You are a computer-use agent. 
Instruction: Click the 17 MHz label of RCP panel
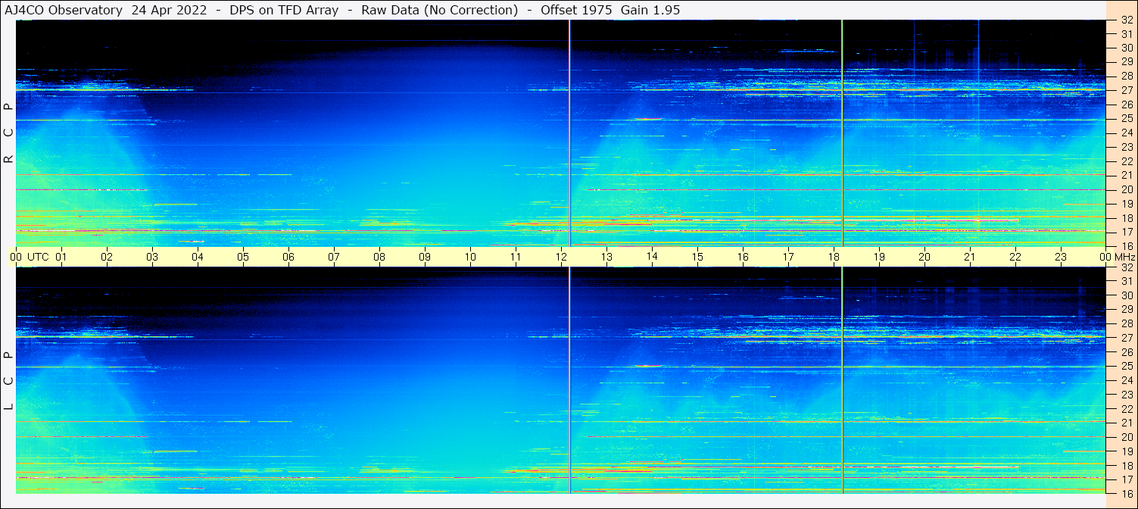[x=1127, y=232]
